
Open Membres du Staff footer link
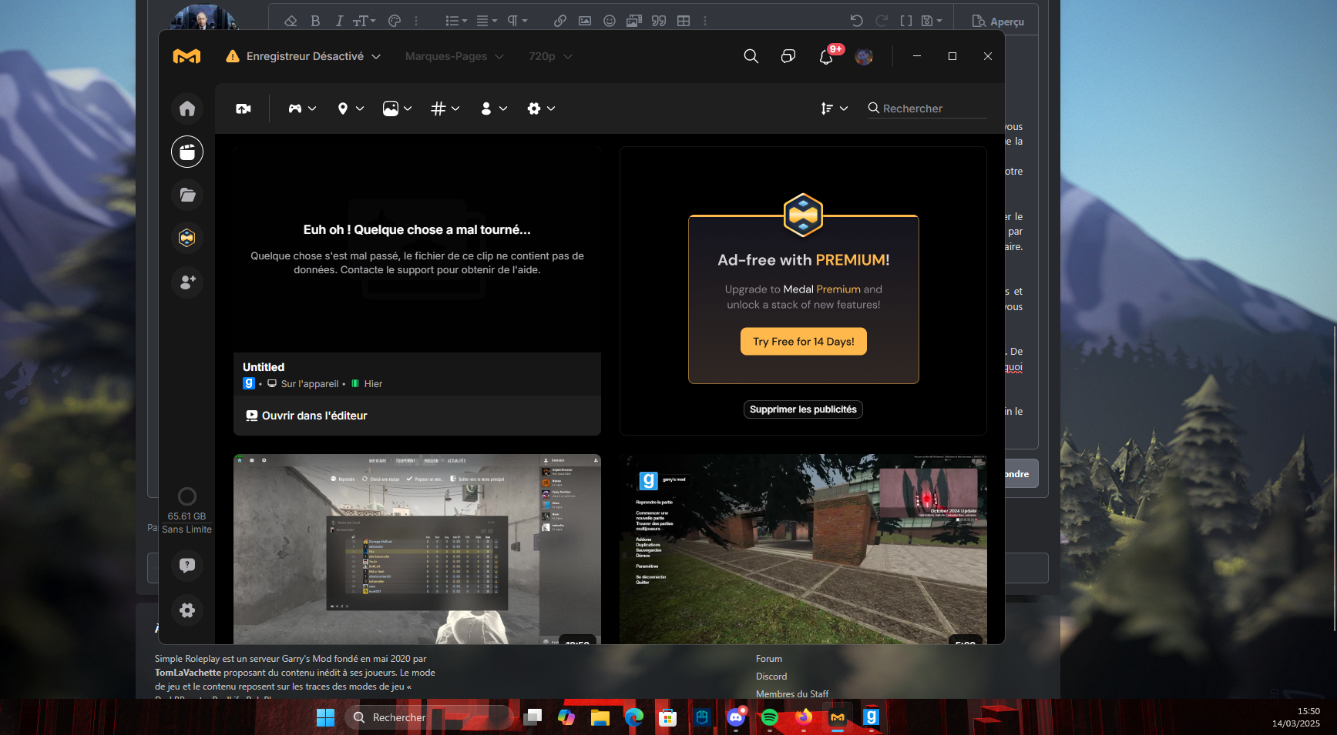point(792,694)
